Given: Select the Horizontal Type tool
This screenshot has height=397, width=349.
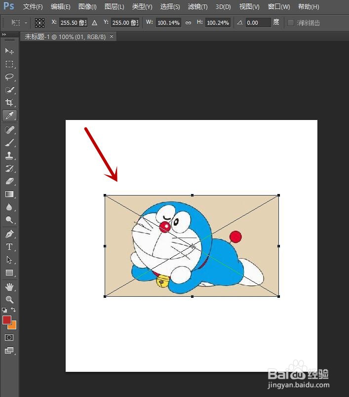Looking at the screenshot, I should [9, 247].
